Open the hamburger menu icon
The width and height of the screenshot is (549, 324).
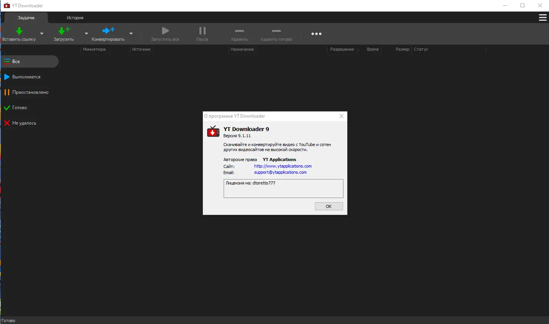[543, 17]
